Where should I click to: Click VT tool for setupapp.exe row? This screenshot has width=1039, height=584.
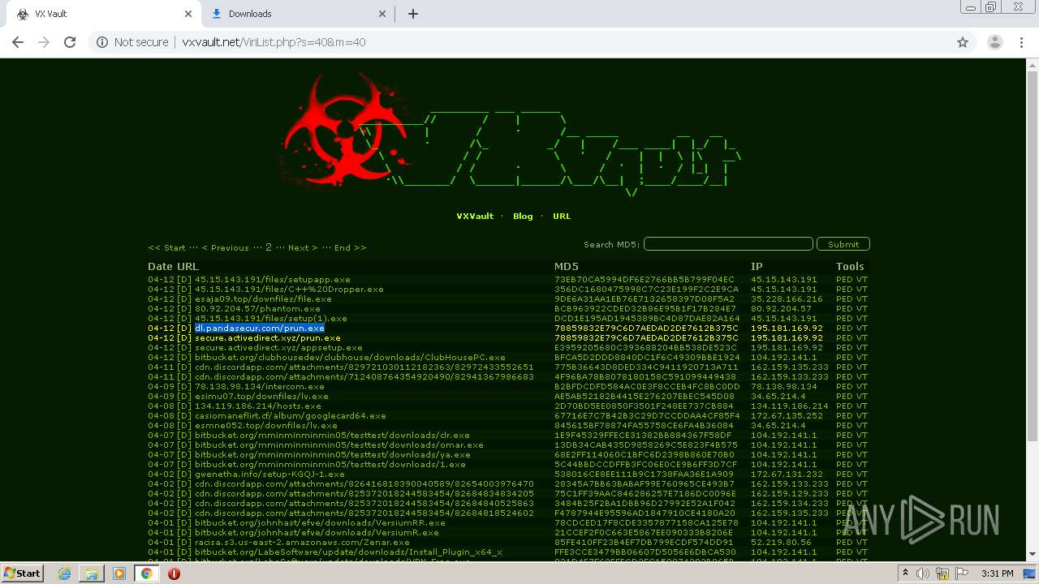pyautogui.click(x=862, y=280)
